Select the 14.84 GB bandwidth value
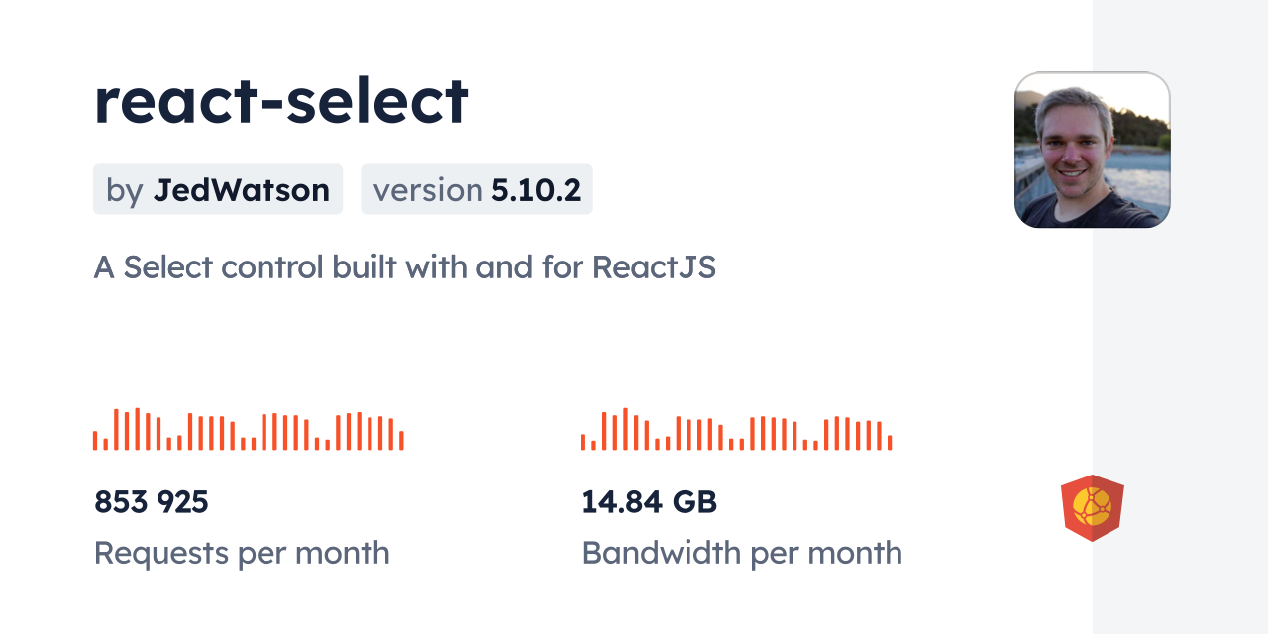The image size is (1268, 634). (649, 502)
